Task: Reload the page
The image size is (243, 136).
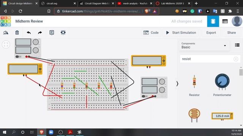Action: pyautogui.click(x=20, y=11)
